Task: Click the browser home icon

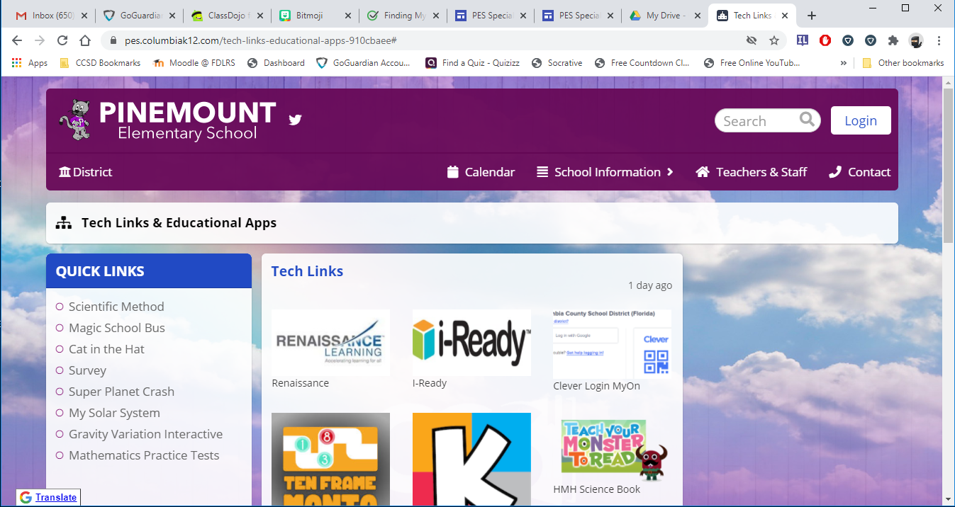Action: pos(85,40)
